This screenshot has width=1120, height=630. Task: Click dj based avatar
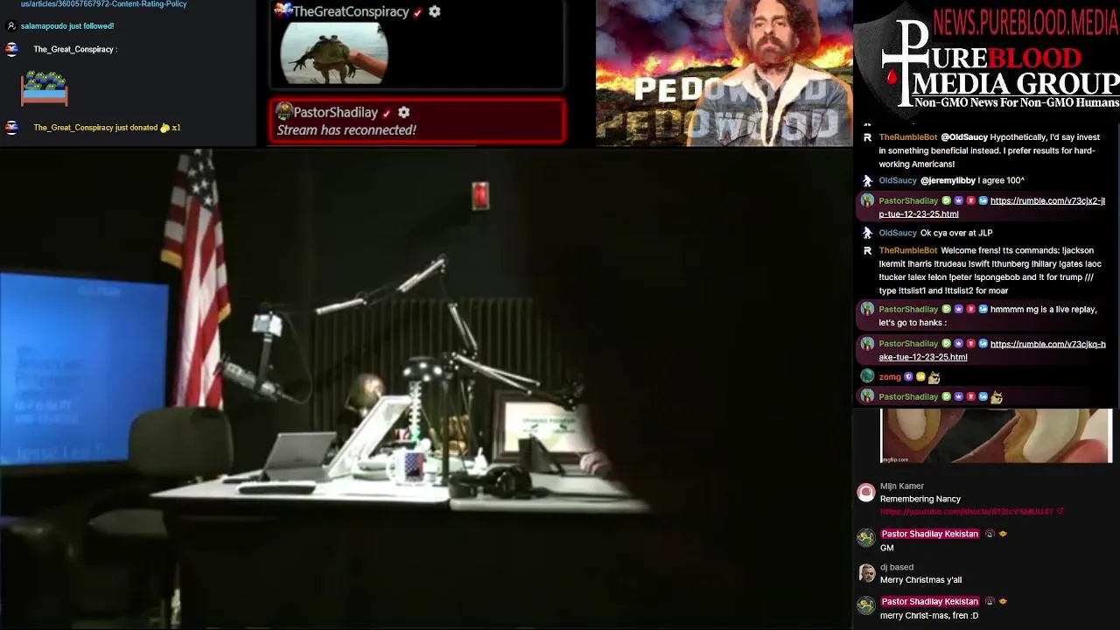pos(865,573)
